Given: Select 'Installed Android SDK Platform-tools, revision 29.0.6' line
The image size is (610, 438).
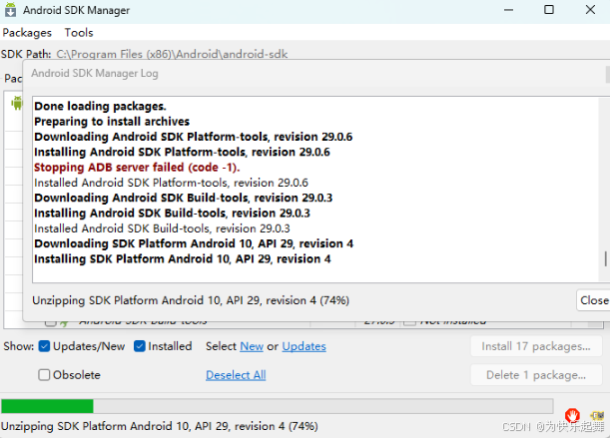Looking at the screenshot, I should 171,183.
